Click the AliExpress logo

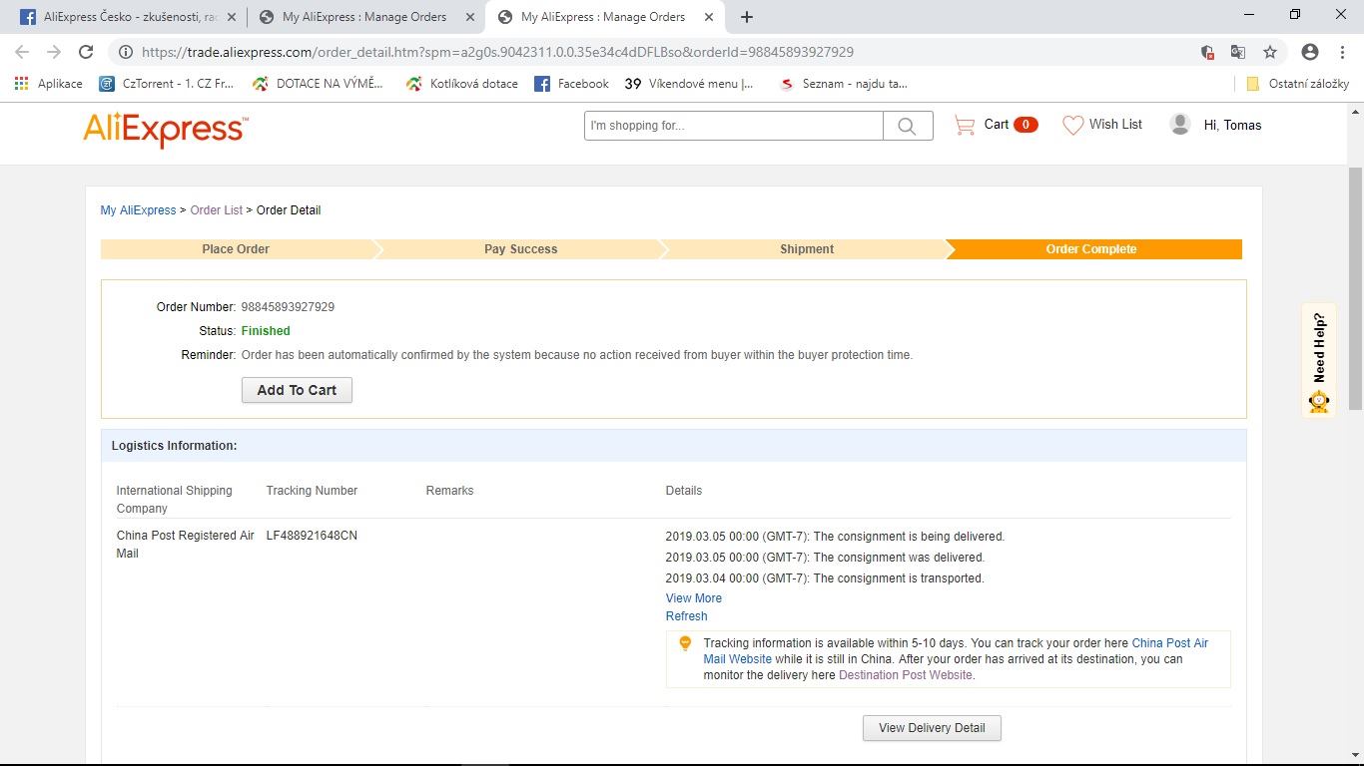[165, 129]
